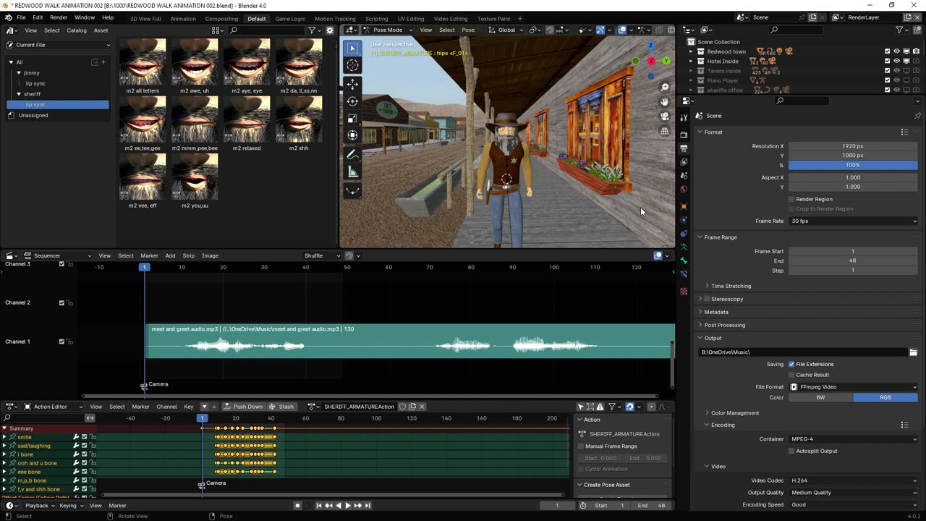926x521 pixels.
Task: Expand the Color Management section
Action: pyautogui.click(x=734, y=412)
